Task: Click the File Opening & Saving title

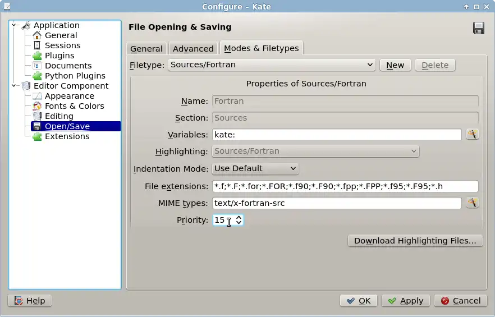Action: [180, 27]
